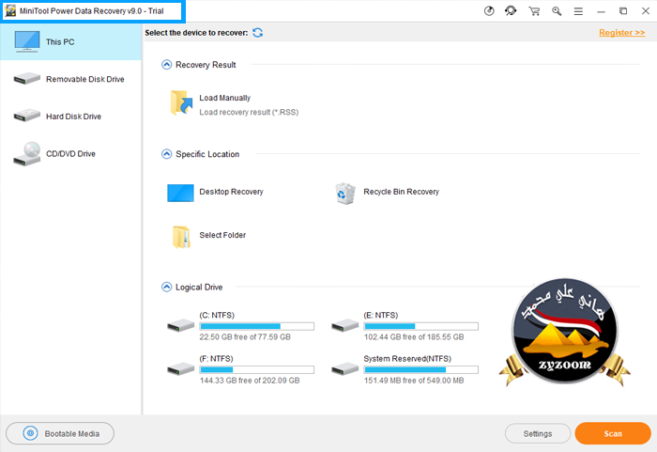Click the "(C: NTFS)" label
This screenshot has height=452, width=657.
pyautogui.click(x=217, y=315)
